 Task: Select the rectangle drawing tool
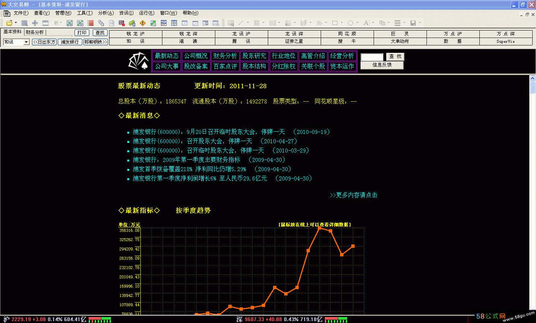tap(334, 23)
